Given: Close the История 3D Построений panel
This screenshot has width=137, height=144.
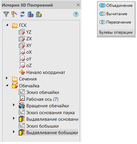Looking at the screenshot, I should pos(78,5).
